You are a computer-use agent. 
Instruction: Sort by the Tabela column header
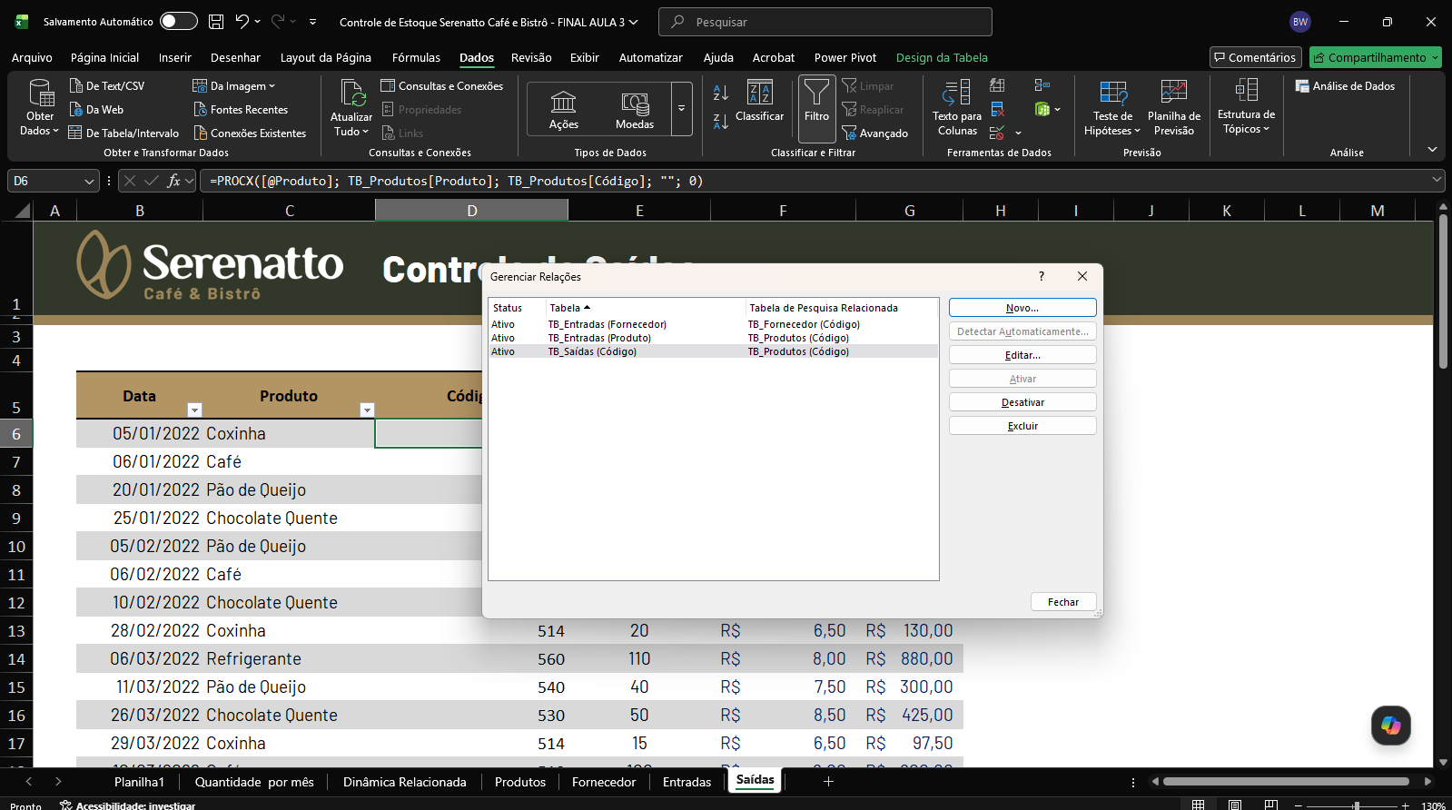tap(645, 308)
